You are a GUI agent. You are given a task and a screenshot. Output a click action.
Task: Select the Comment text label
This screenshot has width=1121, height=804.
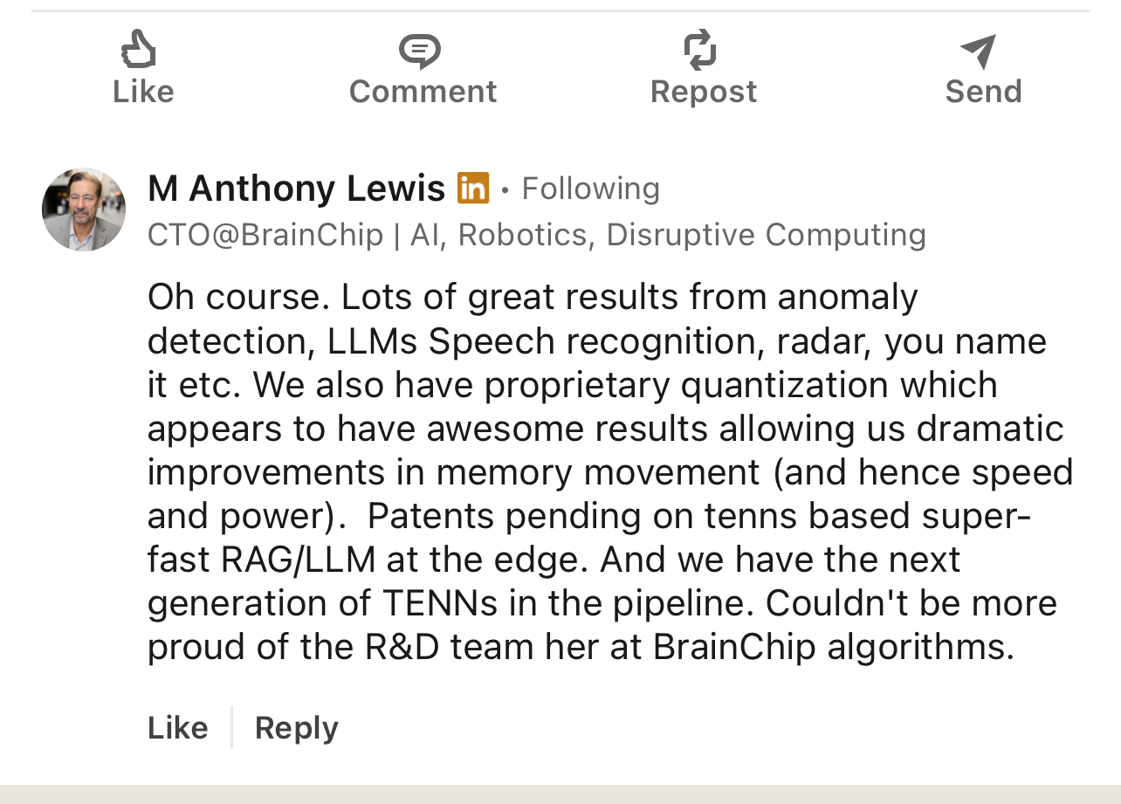423,92
